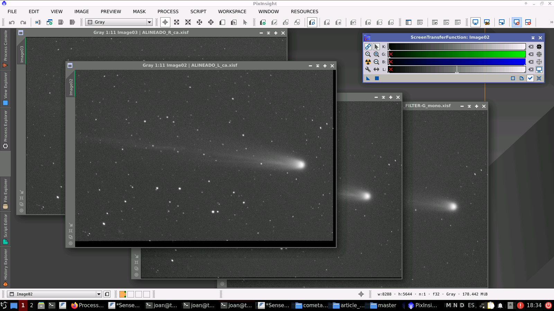Select the Zoom to Fit toolbar icon
Viewport: 554px width, 311px height.
(177, 22)
